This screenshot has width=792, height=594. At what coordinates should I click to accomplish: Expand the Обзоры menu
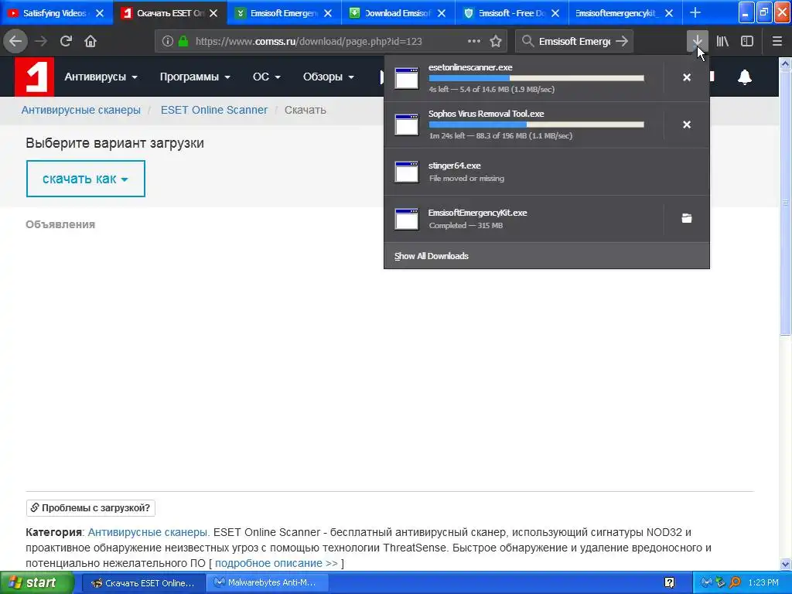328,77
